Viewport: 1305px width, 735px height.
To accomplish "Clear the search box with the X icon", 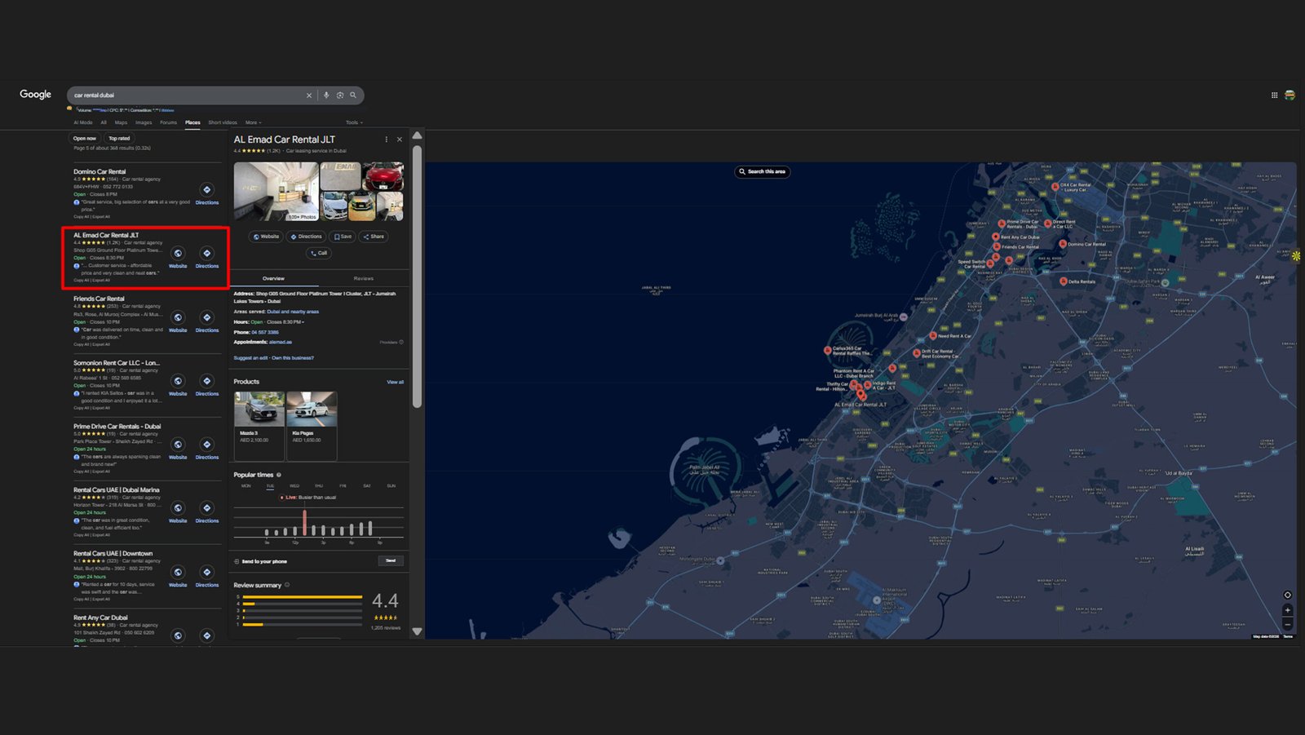I will tap(309, 95).
